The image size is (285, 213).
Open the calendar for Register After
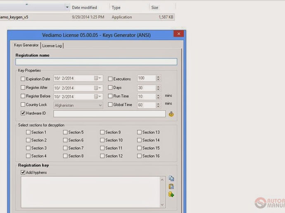[x=97, y=88]
